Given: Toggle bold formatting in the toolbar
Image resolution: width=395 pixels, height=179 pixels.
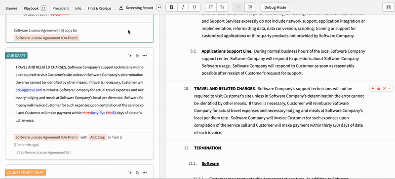Looking at the screenshot, I should pyautogui.click(x=171, y=7).
